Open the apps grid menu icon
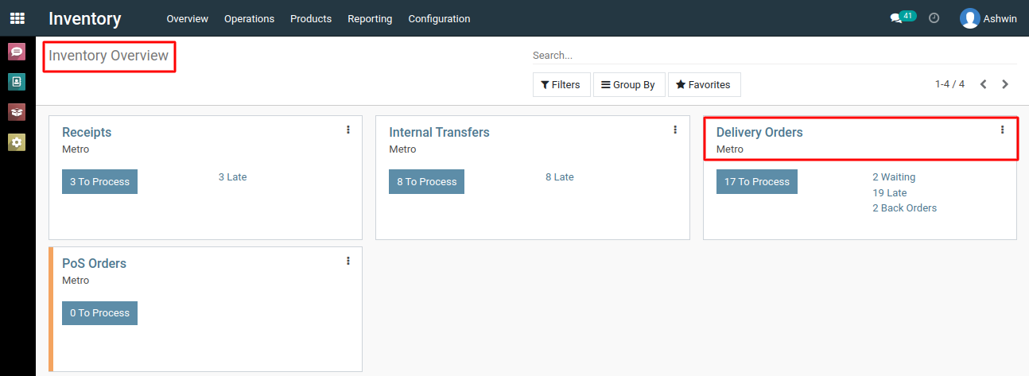The image size is (1029, 376). point(17,18)
